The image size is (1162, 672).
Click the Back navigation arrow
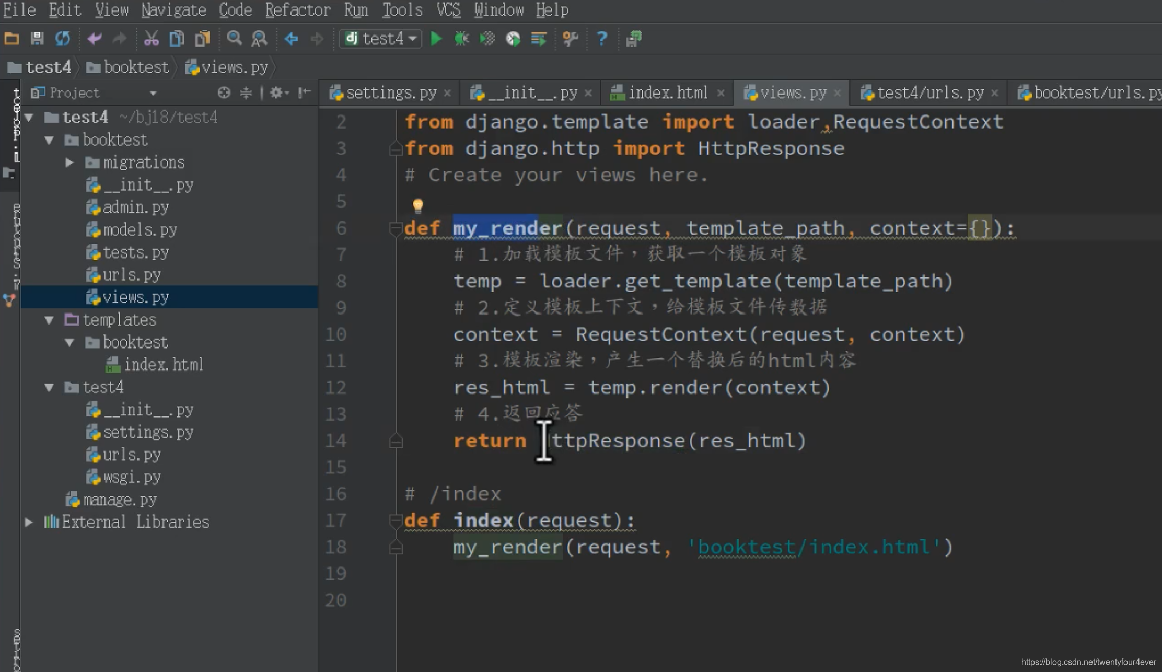coord(291,39)
